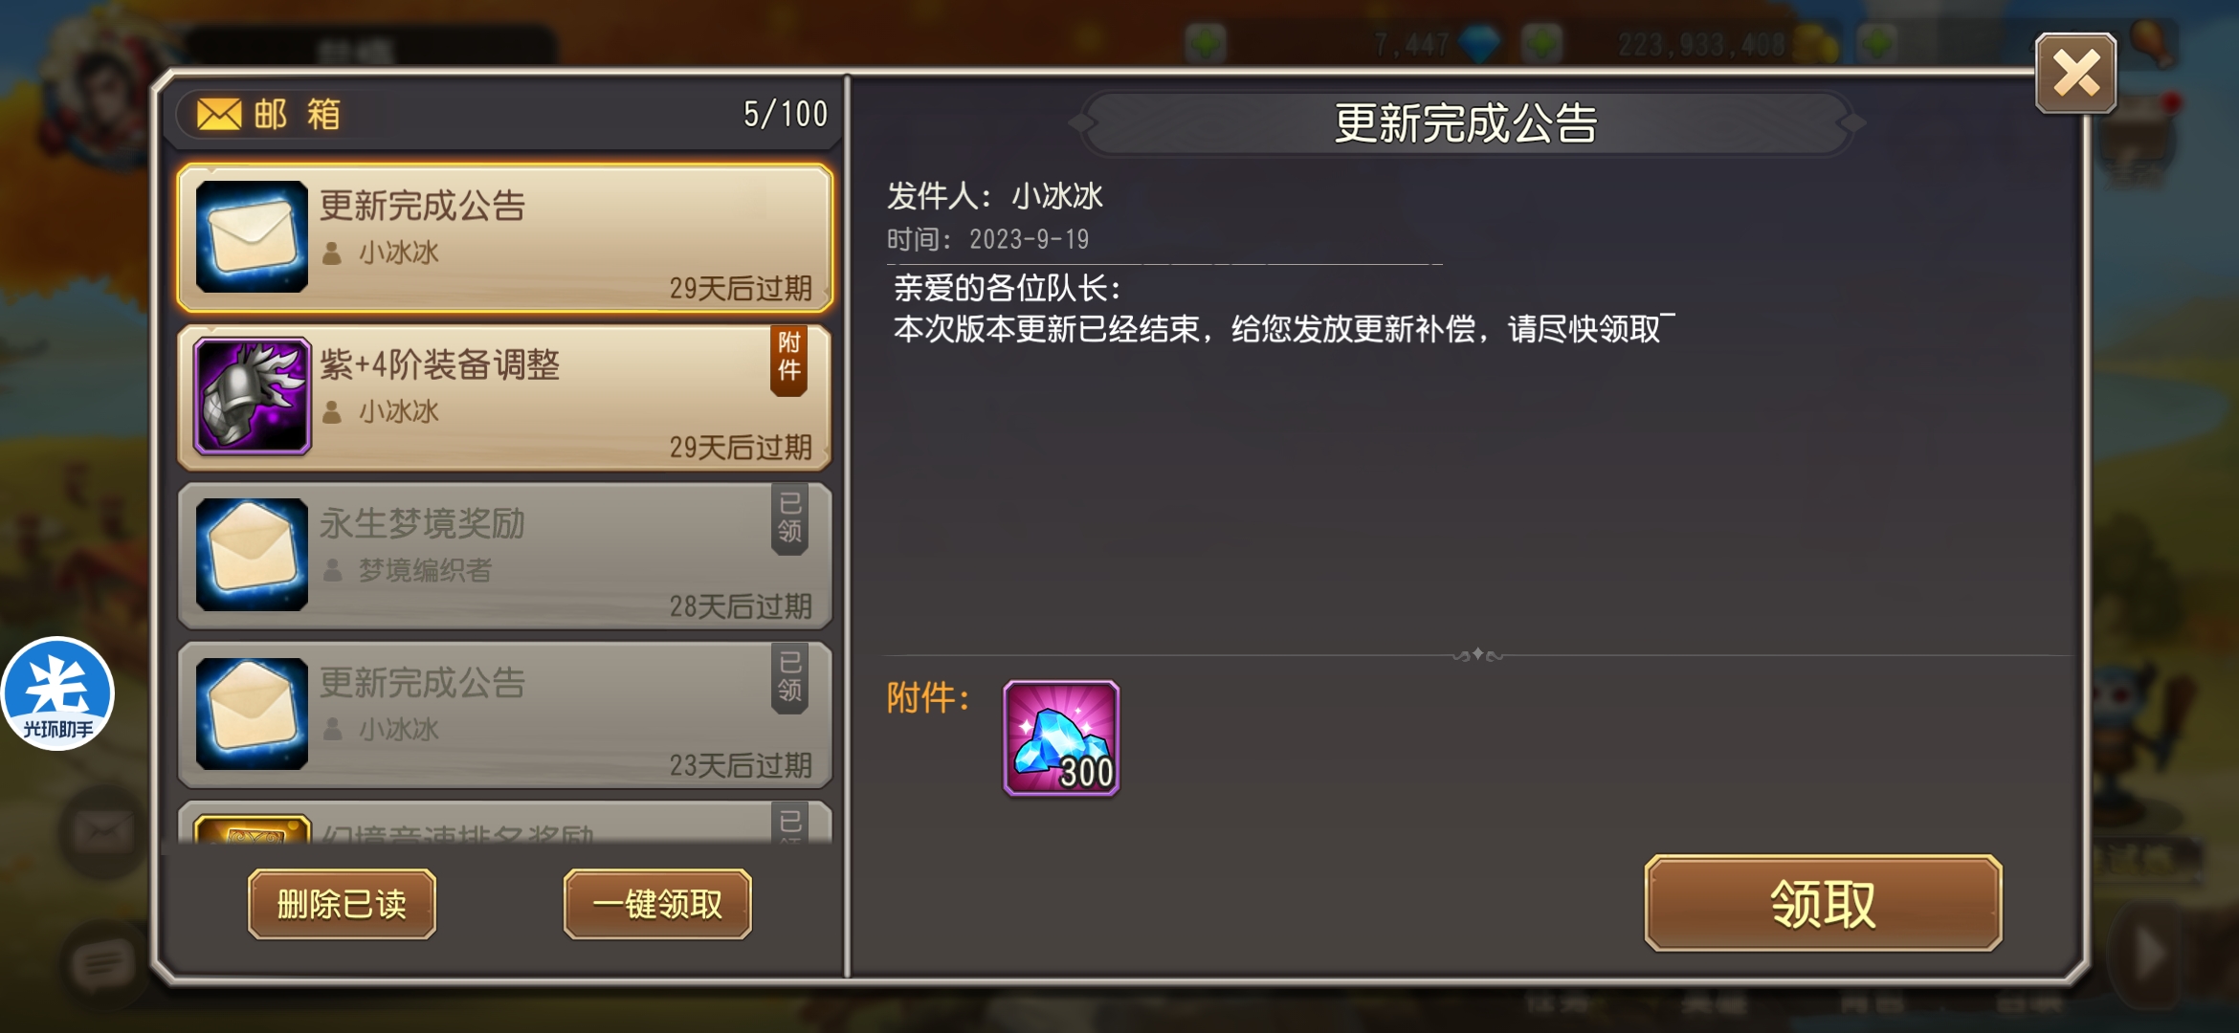The width and height of the screenshot is (2239, 1033).
Task: Open the 紫+4阶装备调整 mail gauntlet icon
Action: (253, 396)
